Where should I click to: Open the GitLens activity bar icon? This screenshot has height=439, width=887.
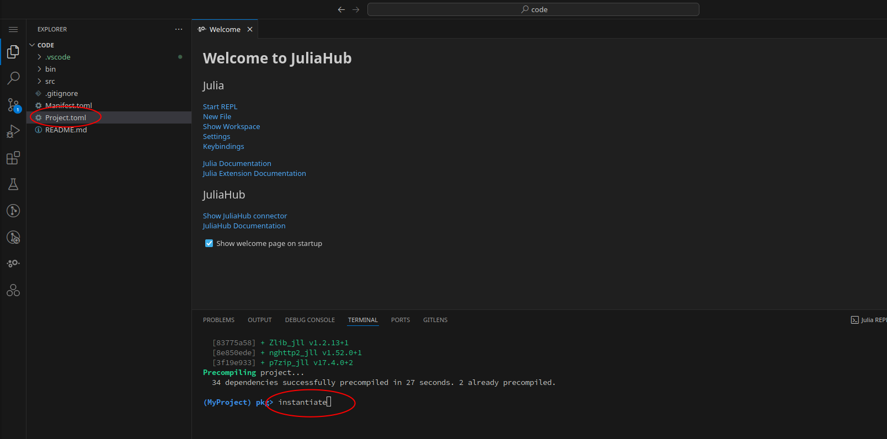click(x=13, y=211)
